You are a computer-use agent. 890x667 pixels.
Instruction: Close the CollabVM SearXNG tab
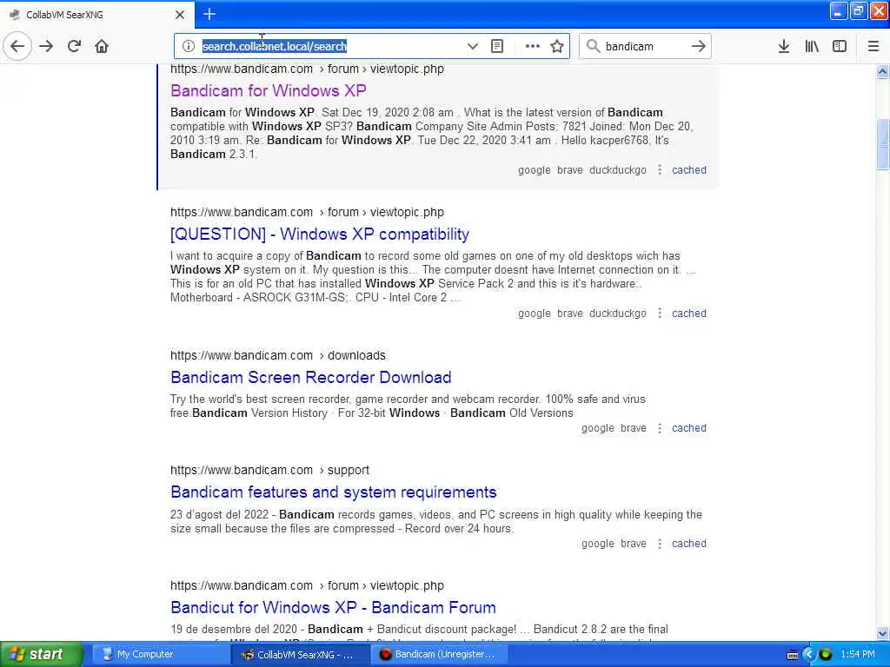point(180,15)
